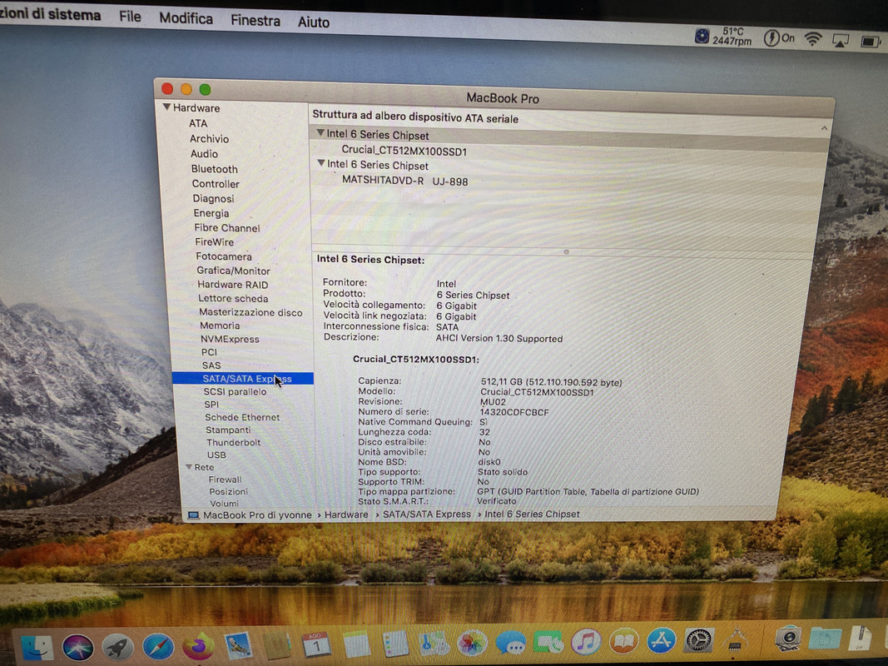Click the fan monitor icon in menu bar

702,37
